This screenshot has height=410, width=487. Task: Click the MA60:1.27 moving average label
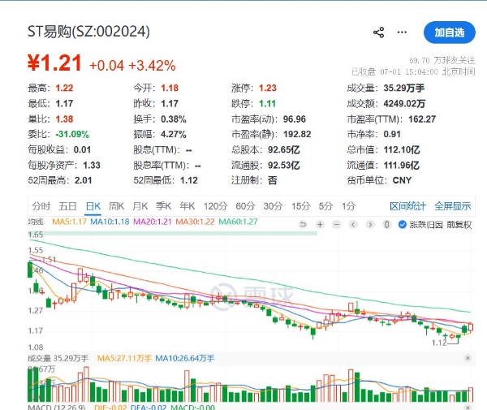(238, 222)
